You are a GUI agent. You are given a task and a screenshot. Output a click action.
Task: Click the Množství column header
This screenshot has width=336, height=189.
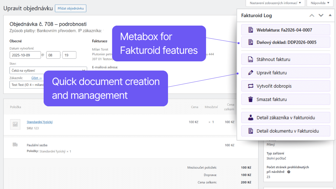[211, 107]
